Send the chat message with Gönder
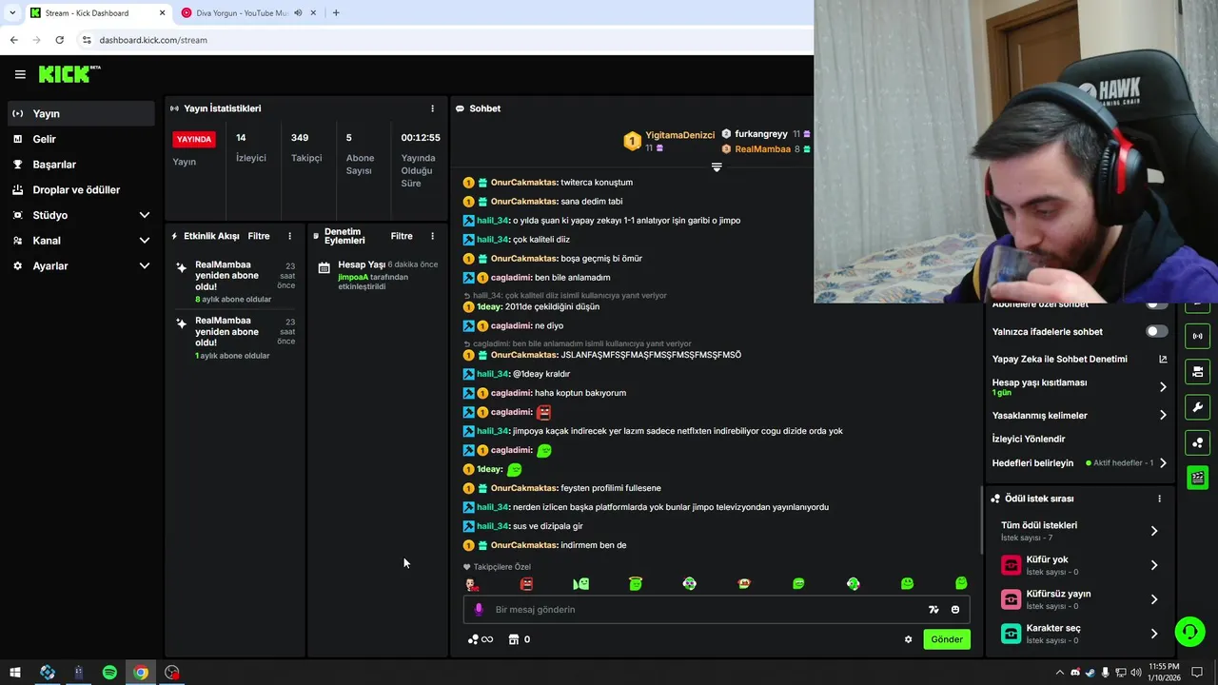 (x=946, y=639)
